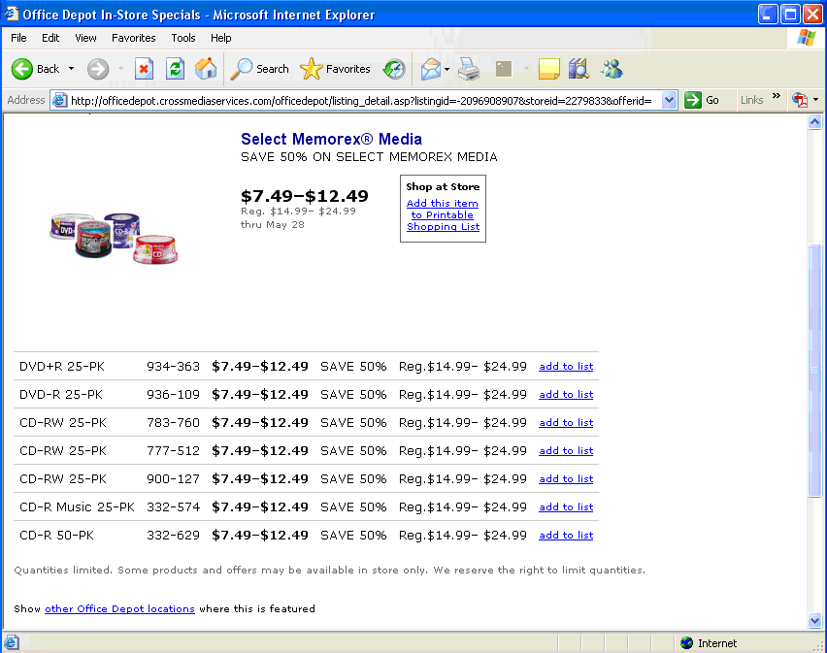Click the Print icon
This screenshot has width=827, height=653.
[469, 69]
